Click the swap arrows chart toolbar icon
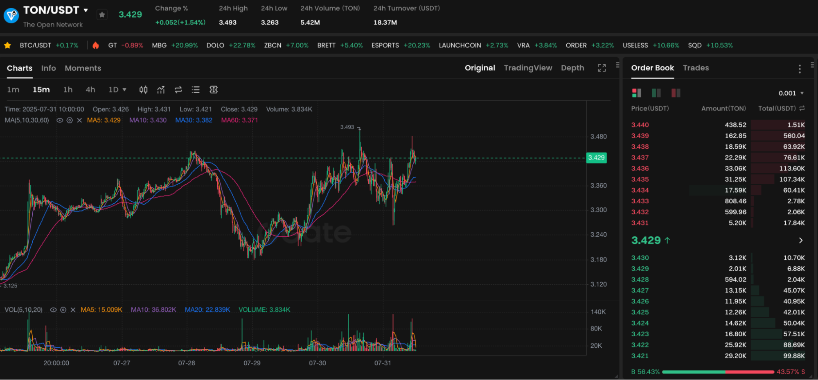The image size is (818, 380). click(x=178, y=90)
